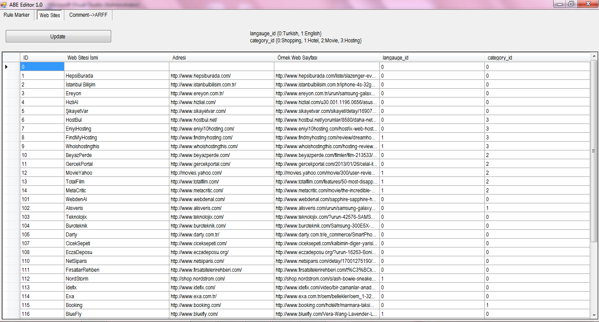Screen dimensions: 599x322
Task: Select the ŞikayetVar name cell
Action: click(116, 111)
